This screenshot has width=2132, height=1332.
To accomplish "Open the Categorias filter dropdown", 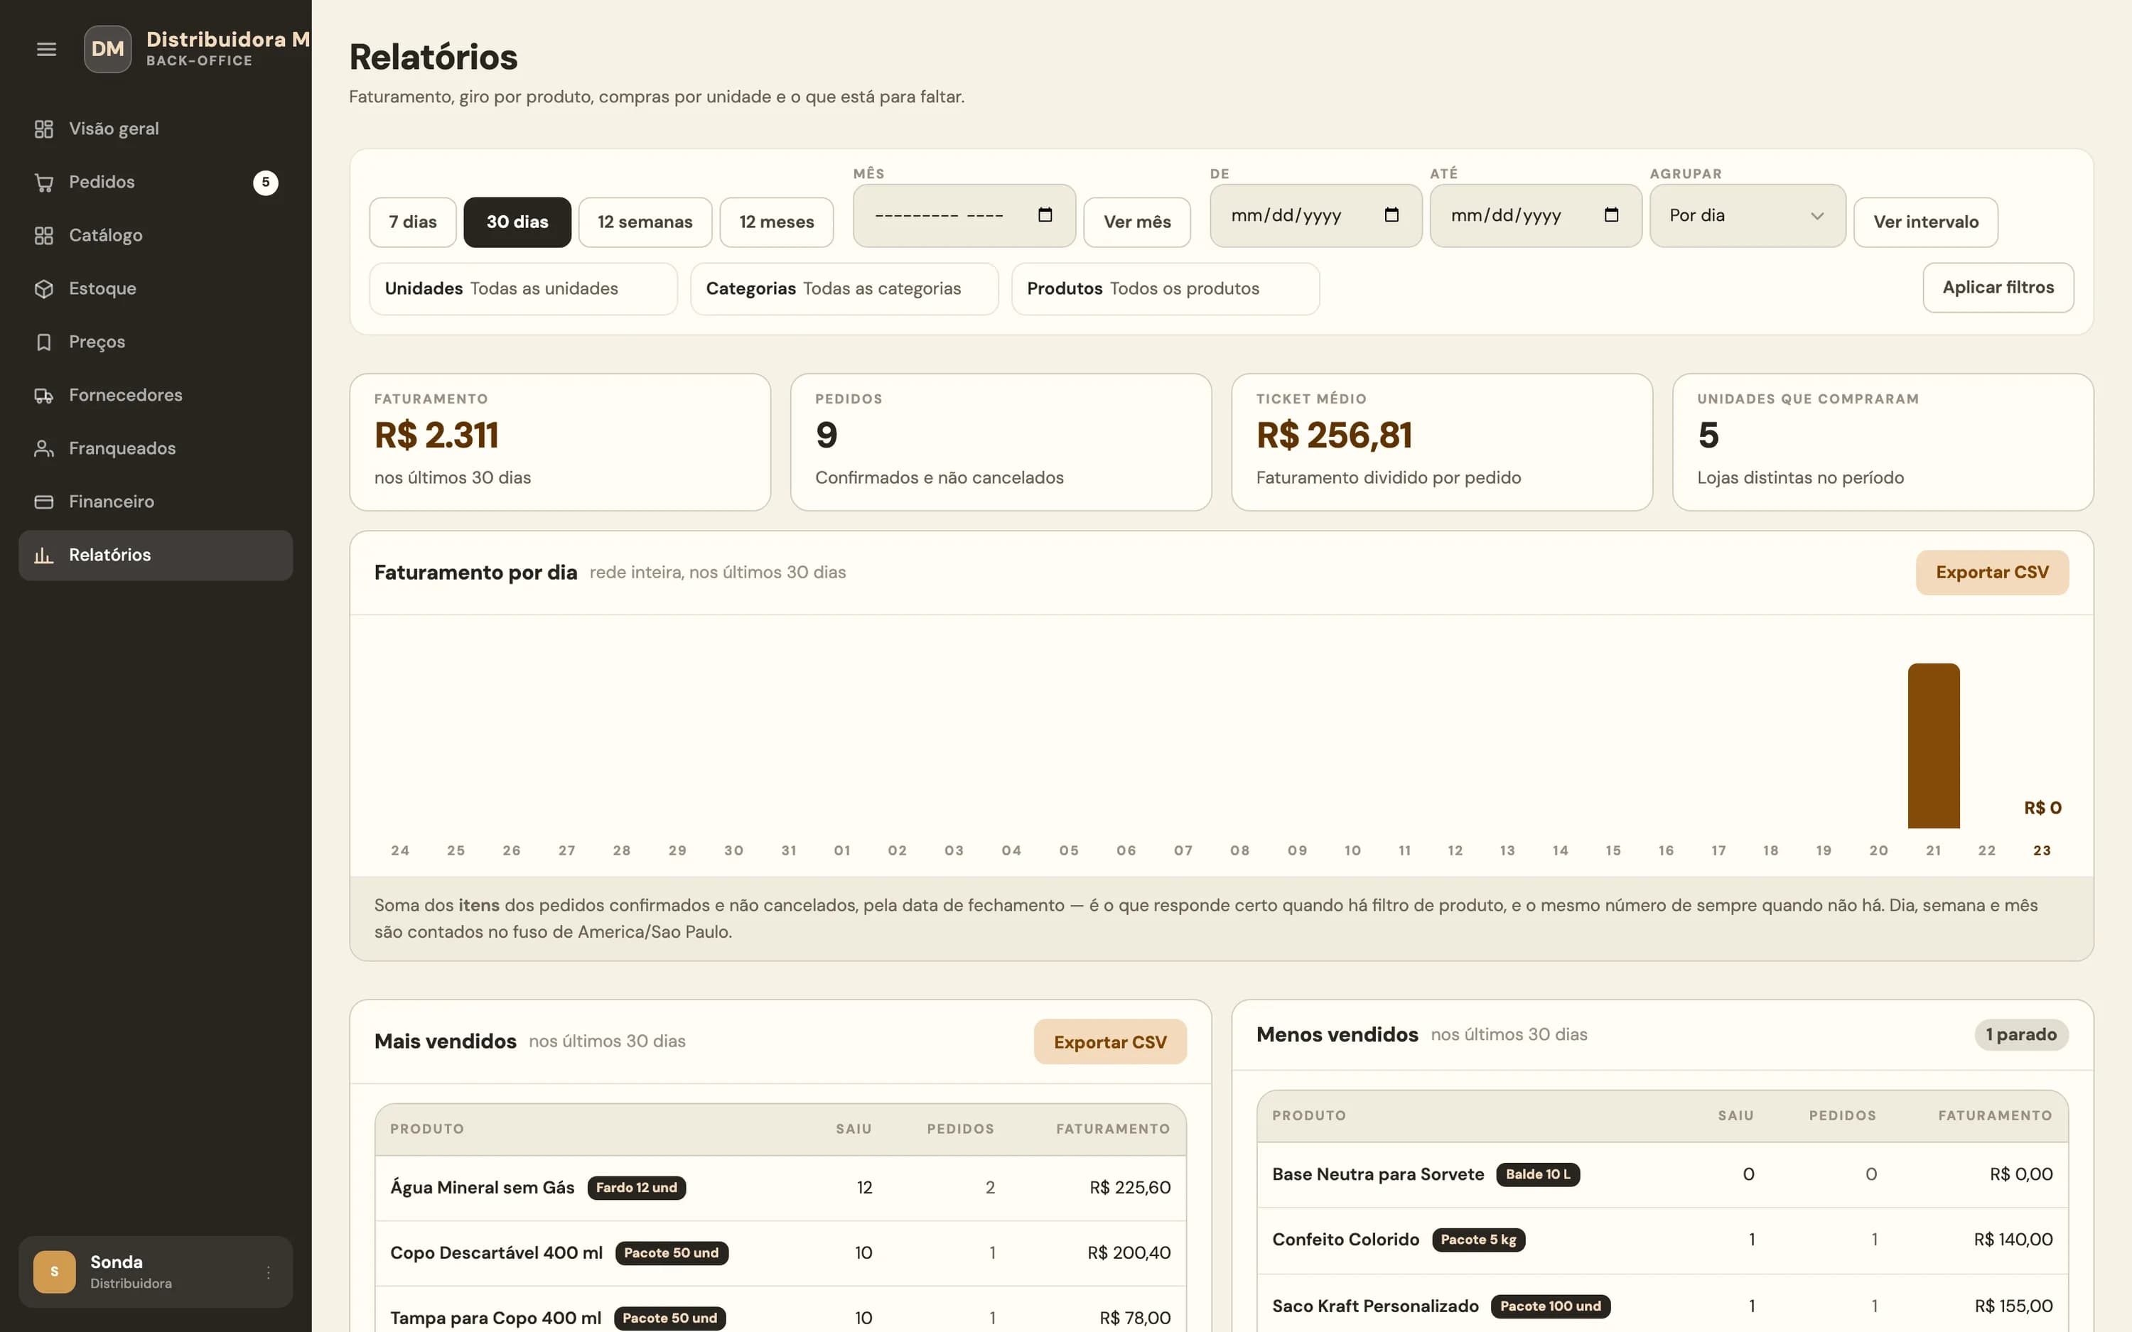I will (x=844, y=289).
